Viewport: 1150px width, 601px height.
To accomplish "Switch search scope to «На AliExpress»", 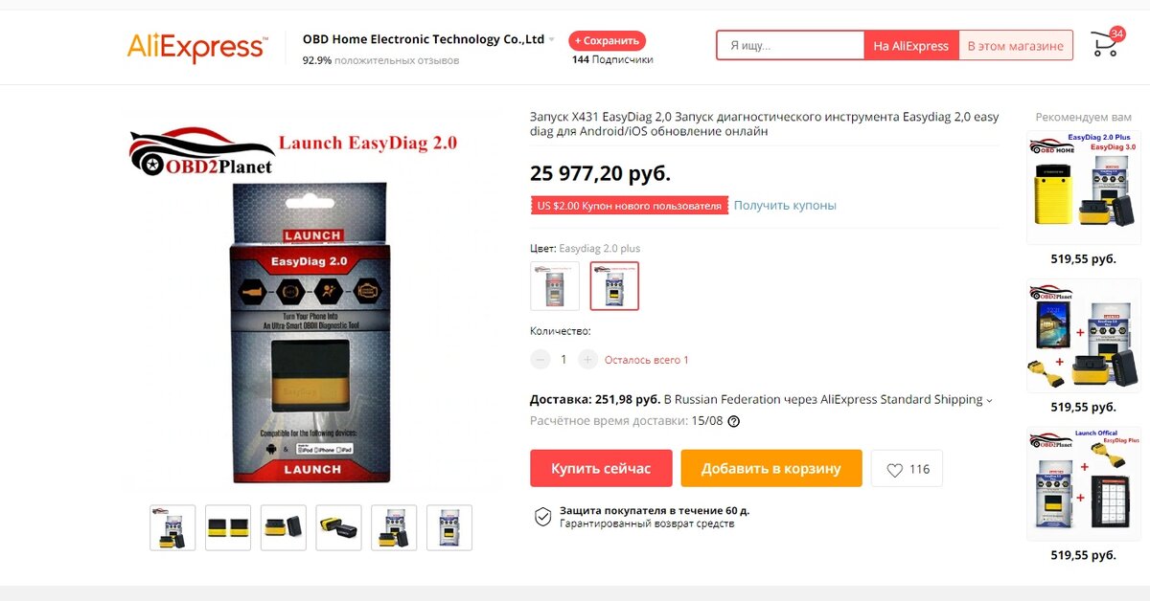I will pyautogui.click(x=910, y=46).
